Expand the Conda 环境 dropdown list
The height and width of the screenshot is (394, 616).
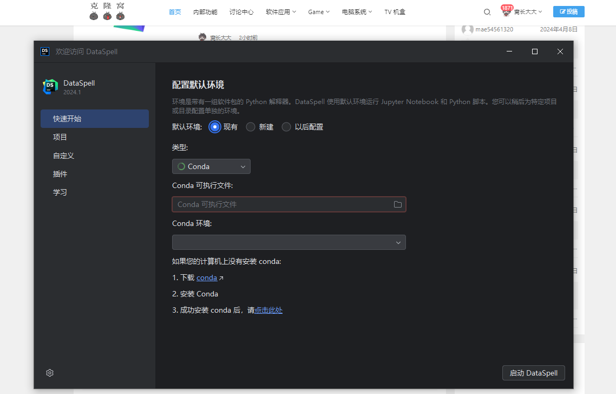click(x=289, y=242)
